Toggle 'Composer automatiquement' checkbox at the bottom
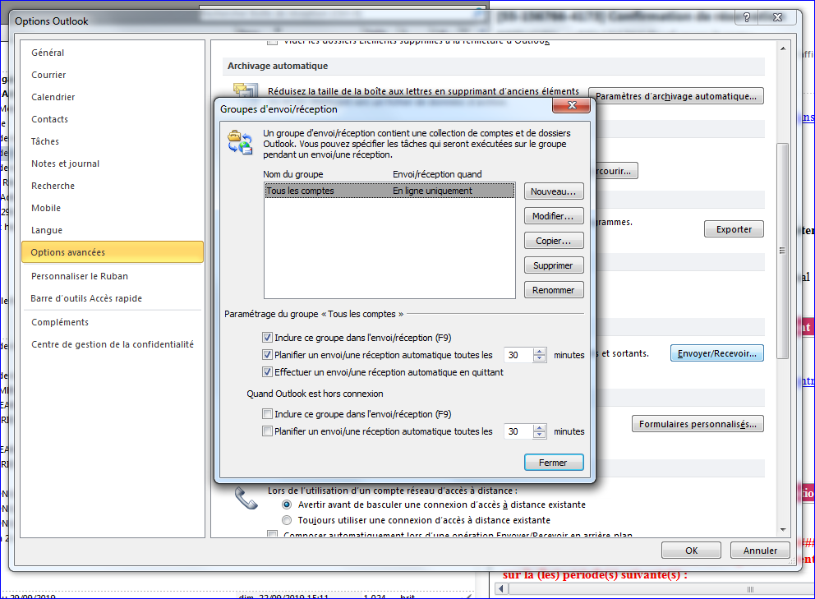Screen dimensions: 815x599 tap(272, 534)
